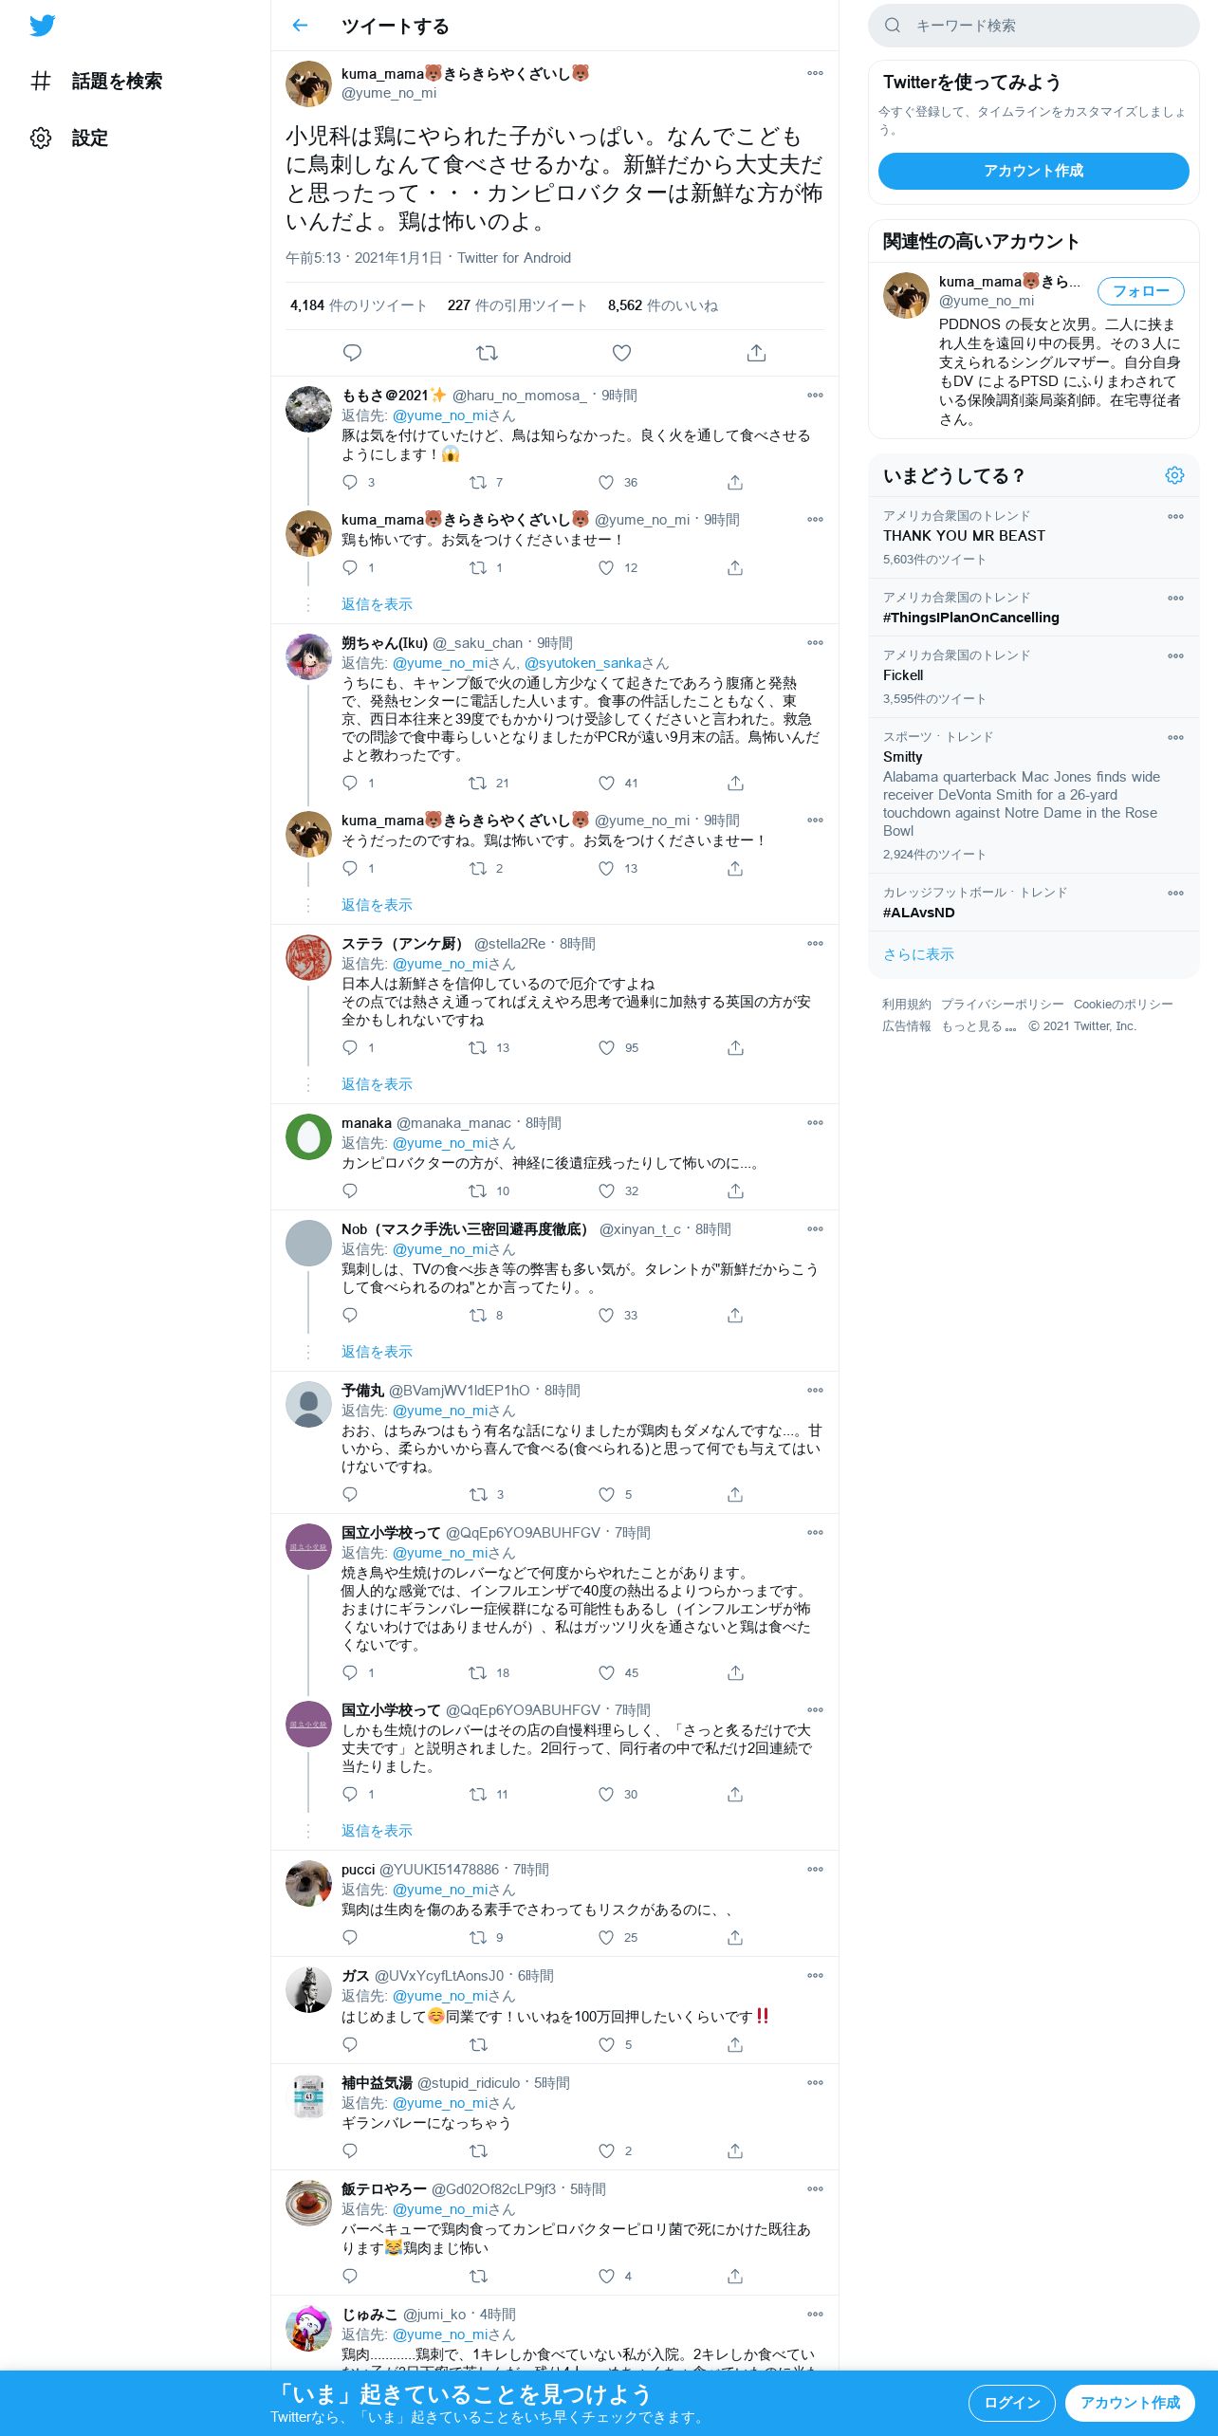1218x2436 pixels.
Task: Retweet ステラ's reply with 13 retweets
Action: click(478, 1048)
